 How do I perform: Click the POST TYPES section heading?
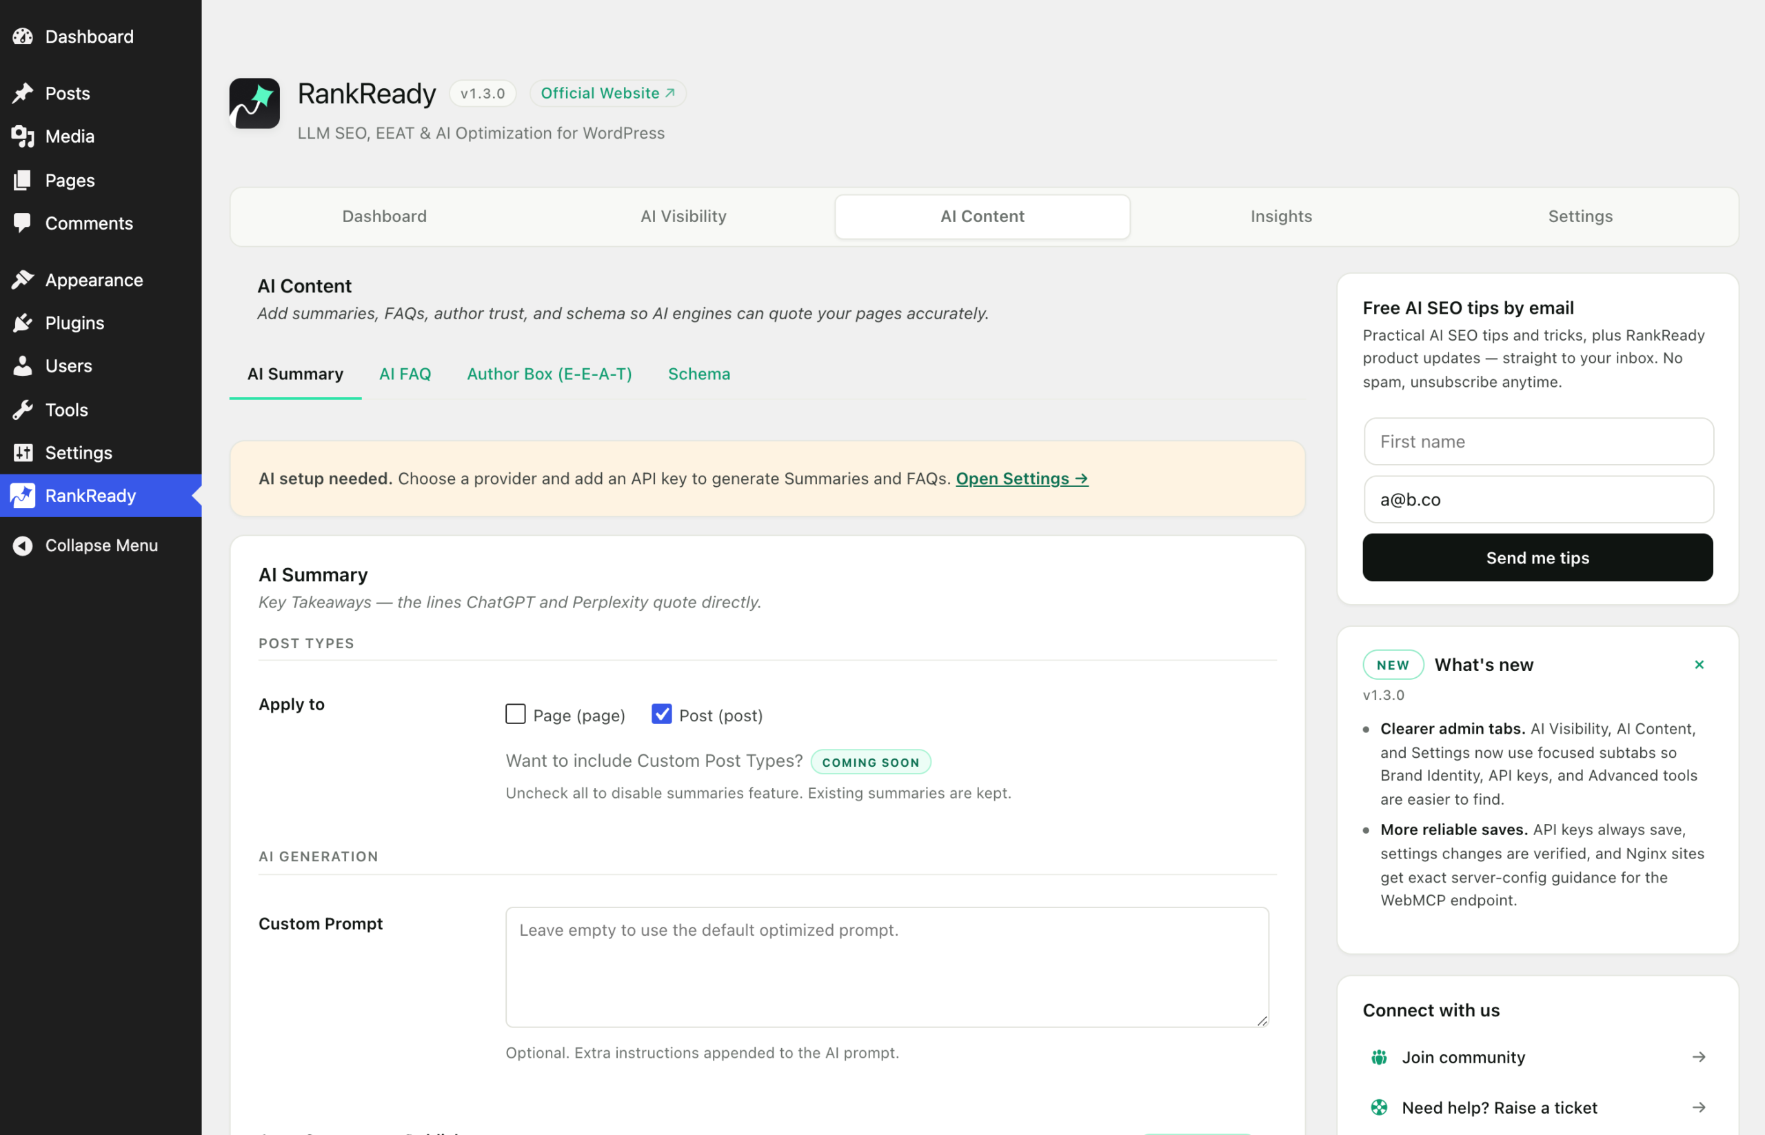(x=307, y=643)
